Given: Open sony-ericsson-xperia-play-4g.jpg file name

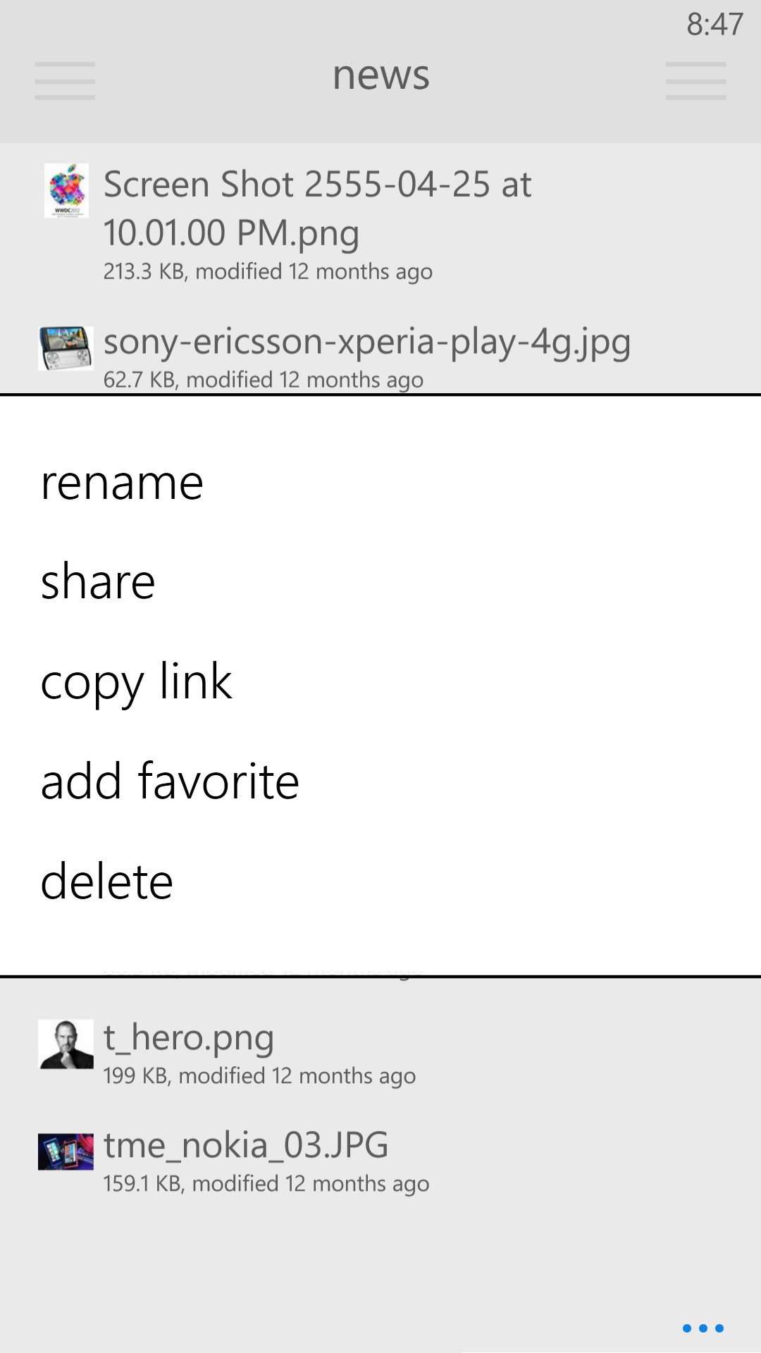Looking at the screenshot, I should pyautogui.click(x=366, y=342).
